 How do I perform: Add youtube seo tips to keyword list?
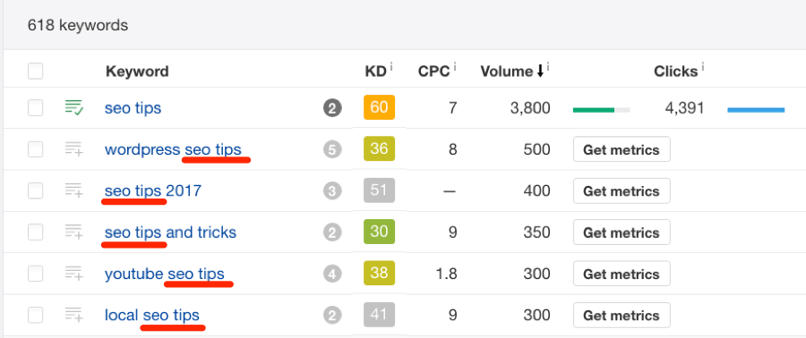point(74,274)
